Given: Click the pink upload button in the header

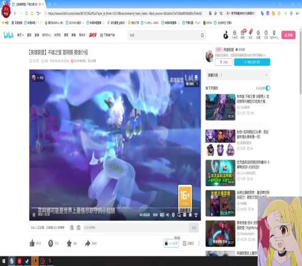Looking at the screenshot, I should tap(288, 35).
